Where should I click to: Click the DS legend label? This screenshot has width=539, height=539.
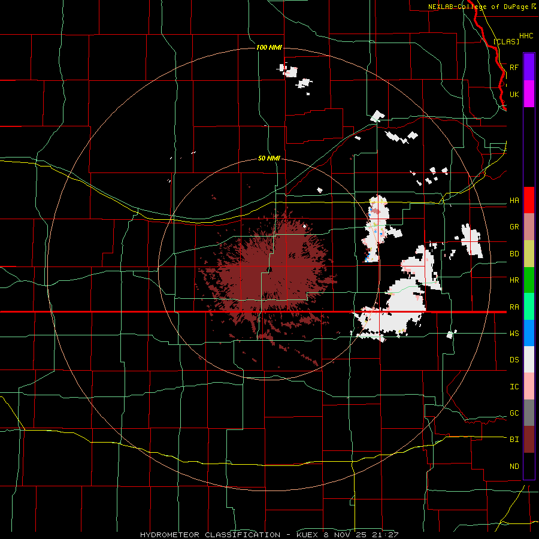pos(514,359)
